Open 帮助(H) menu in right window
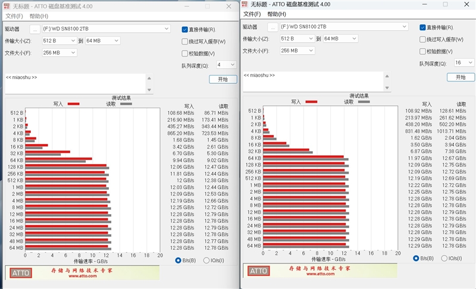This screenshot has width=476, height=289. point(277,14)
